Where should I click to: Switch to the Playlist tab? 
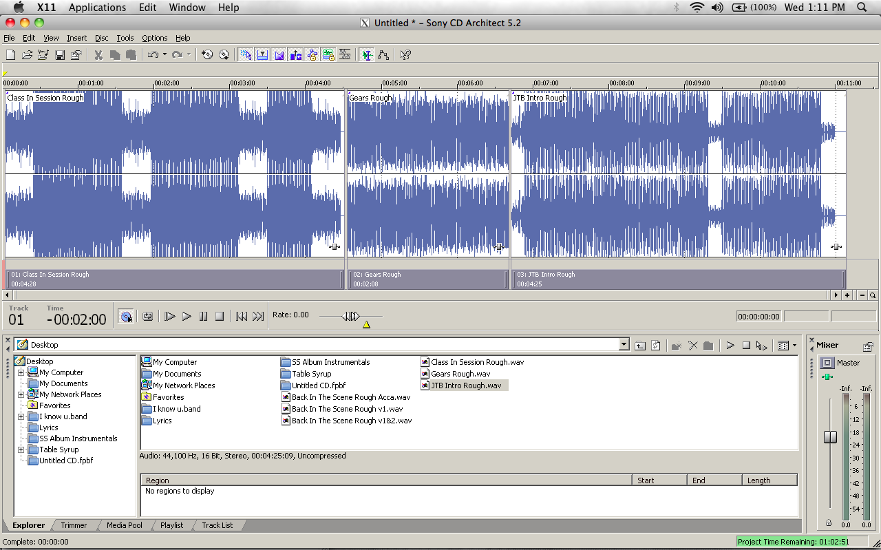click(x=172, y=525)
